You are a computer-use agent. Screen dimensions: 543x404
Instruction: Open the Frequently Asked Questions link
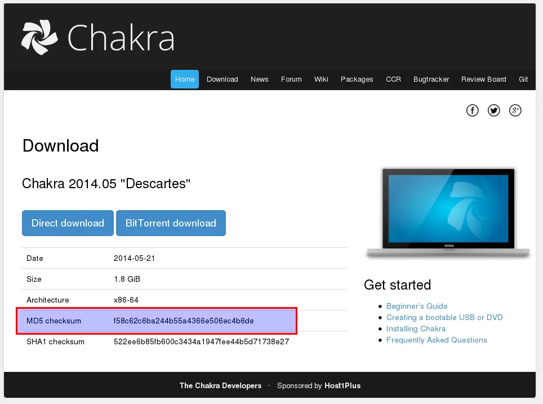click(x=437, y=340)
